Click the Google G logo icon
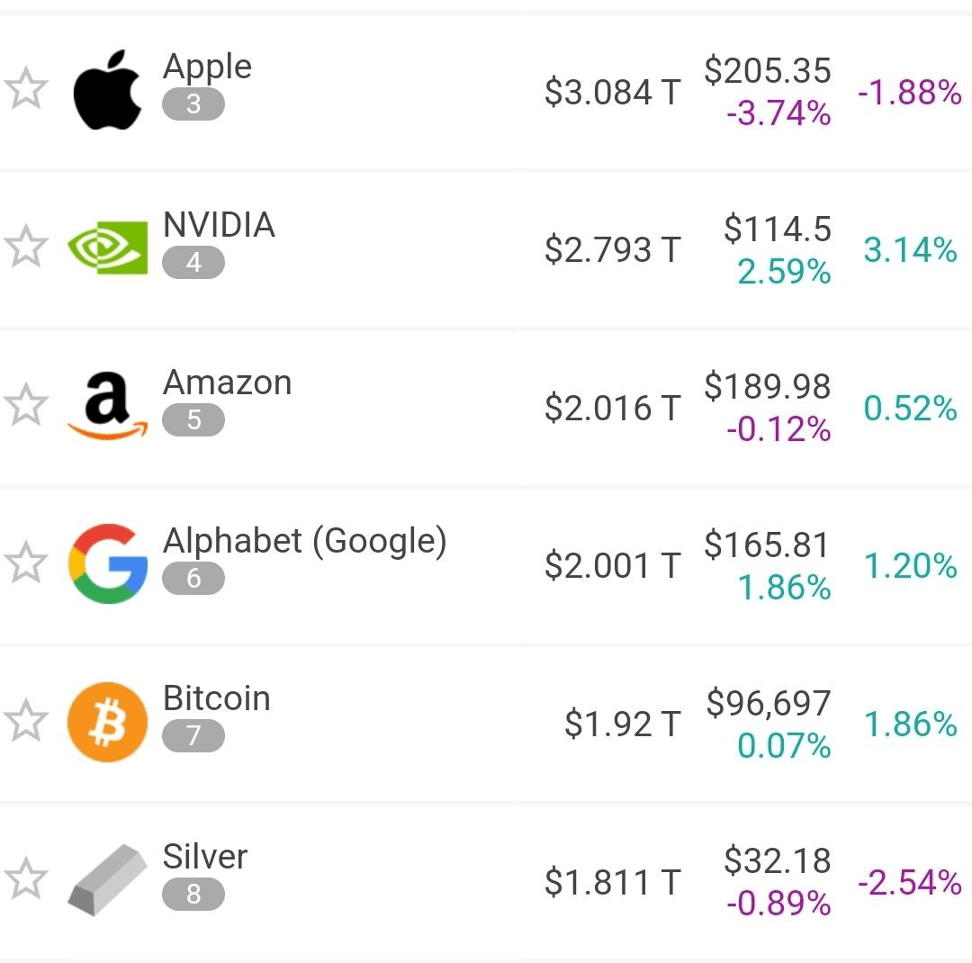Viewport: 972px width, 963px height. (x=107, y=563)
